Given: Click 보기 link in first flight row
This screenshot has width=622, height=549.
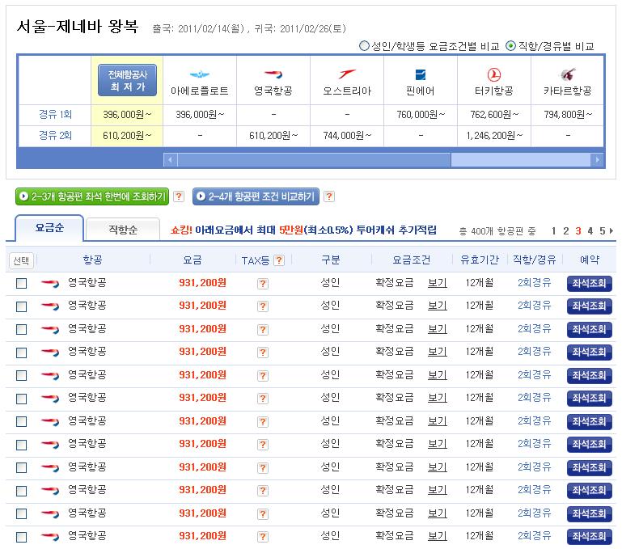Looking at the screenshot, I should click(437, 283).
